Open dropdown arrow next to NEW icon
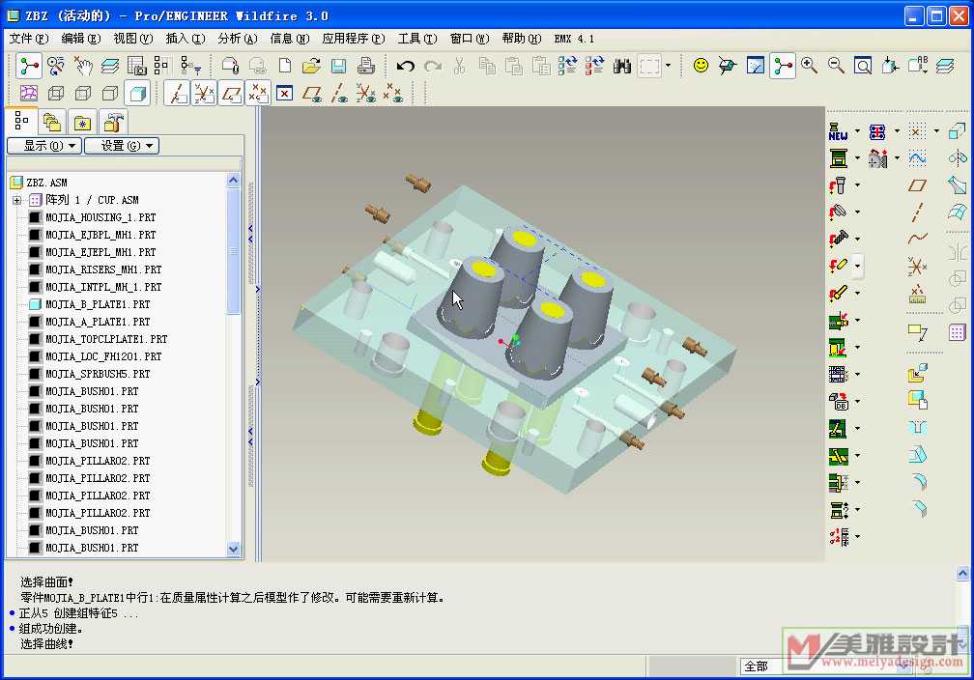The width and height of the screenshot is (974, 680). 858,131
